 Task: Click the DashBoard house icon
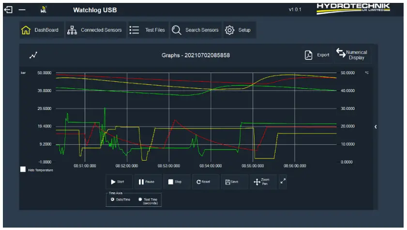tap(26, 30)
